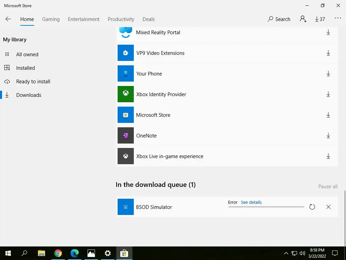This screenshot has width=346, height=260.
Task: Open downloads and updates counter 37
Action: tap(320, 19)
